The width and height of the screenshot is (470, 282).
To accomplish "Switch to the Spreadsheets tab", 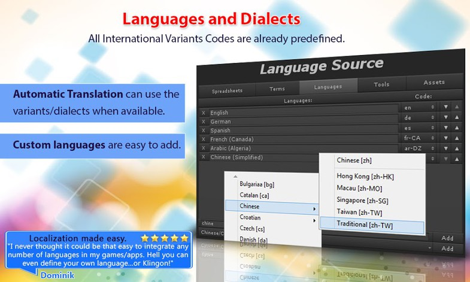I will tap(226, 90).
